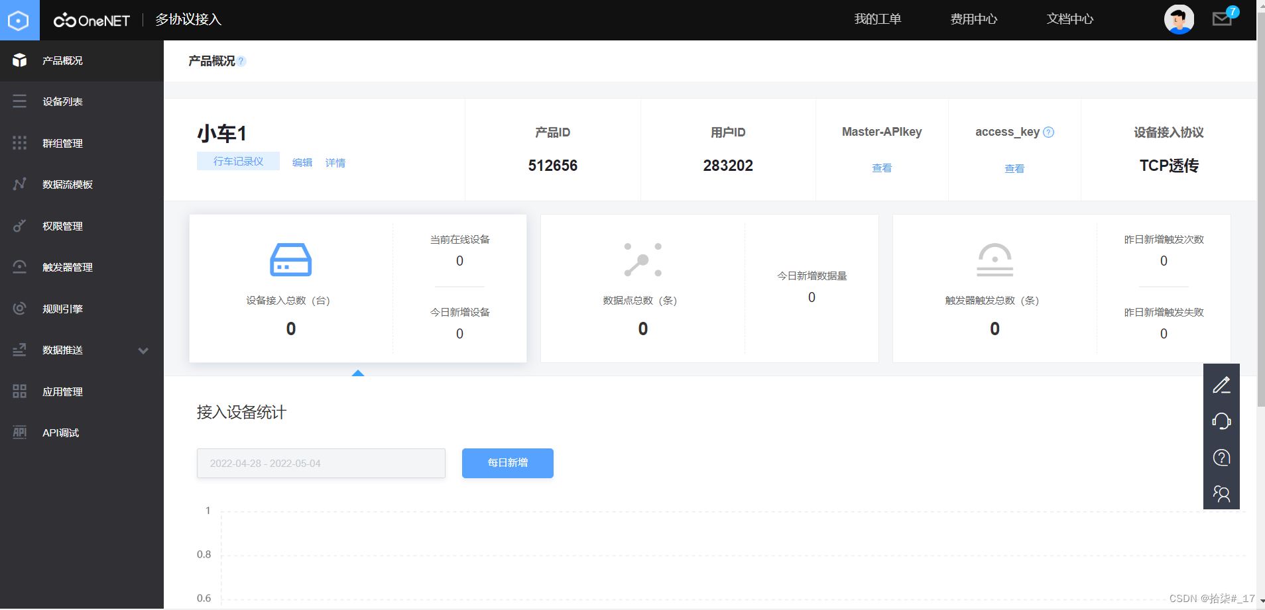Viewport: 1265px width, 610px height.
Task: Click the help icon beside access_key
Action: click(1048, 132)
